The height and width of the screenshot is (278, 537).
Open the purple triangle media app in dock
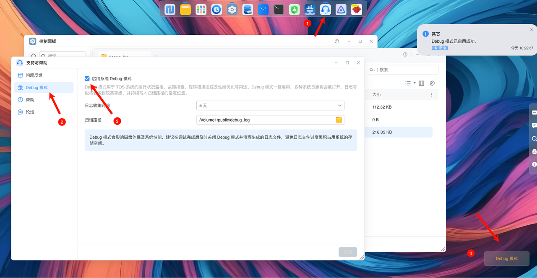point(341,9)
